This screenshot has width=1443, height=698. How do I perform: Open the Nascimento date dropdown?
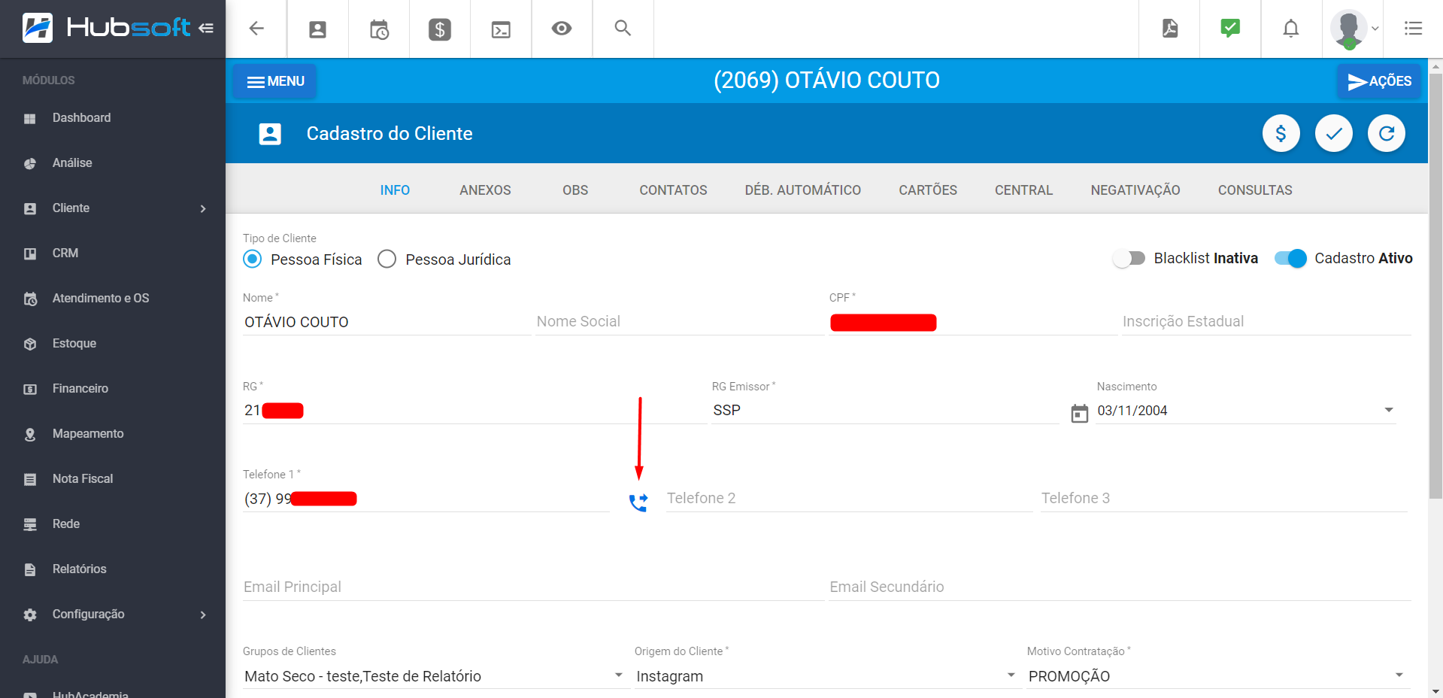[1389, 410]
